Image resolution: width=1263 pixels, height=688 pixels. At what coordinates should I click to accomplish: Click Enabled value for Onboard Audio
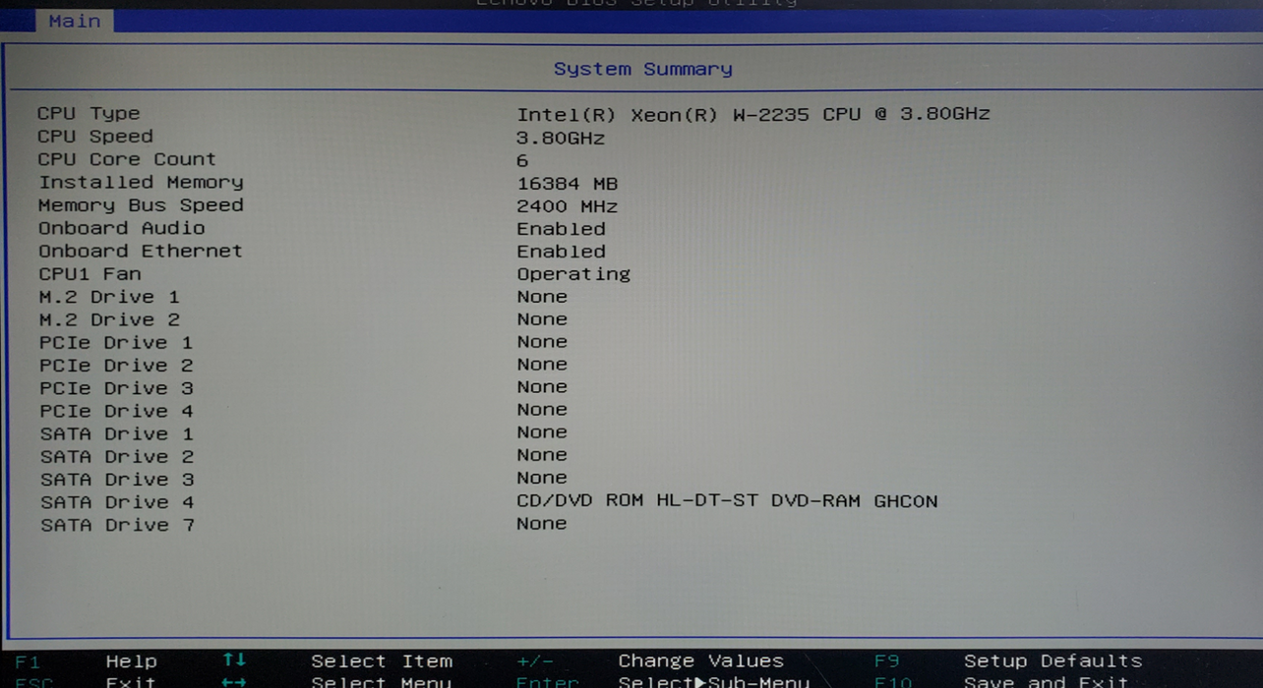point(562,229)
